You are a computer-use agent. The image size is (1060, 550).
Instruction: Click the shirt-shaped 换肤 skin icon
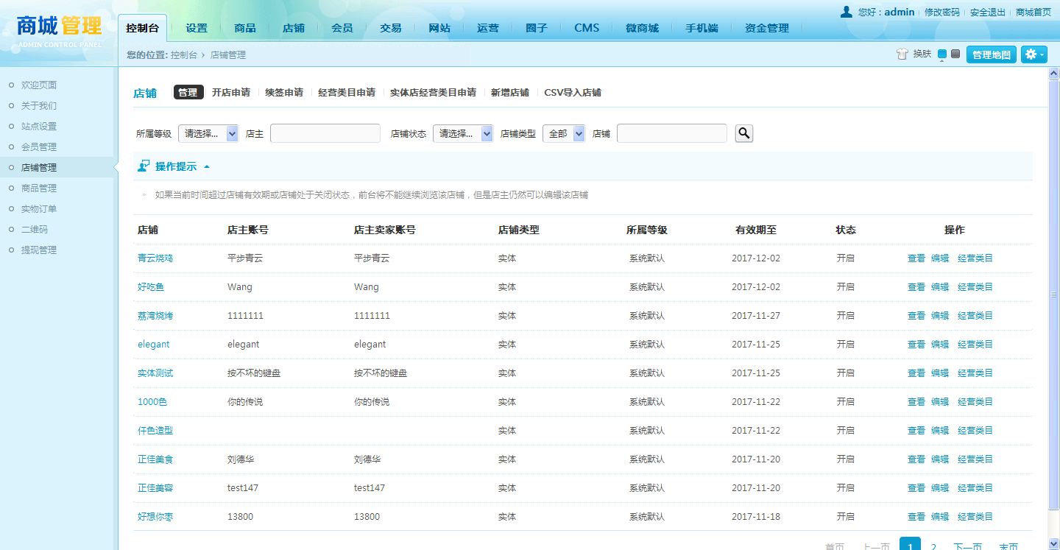902,54
